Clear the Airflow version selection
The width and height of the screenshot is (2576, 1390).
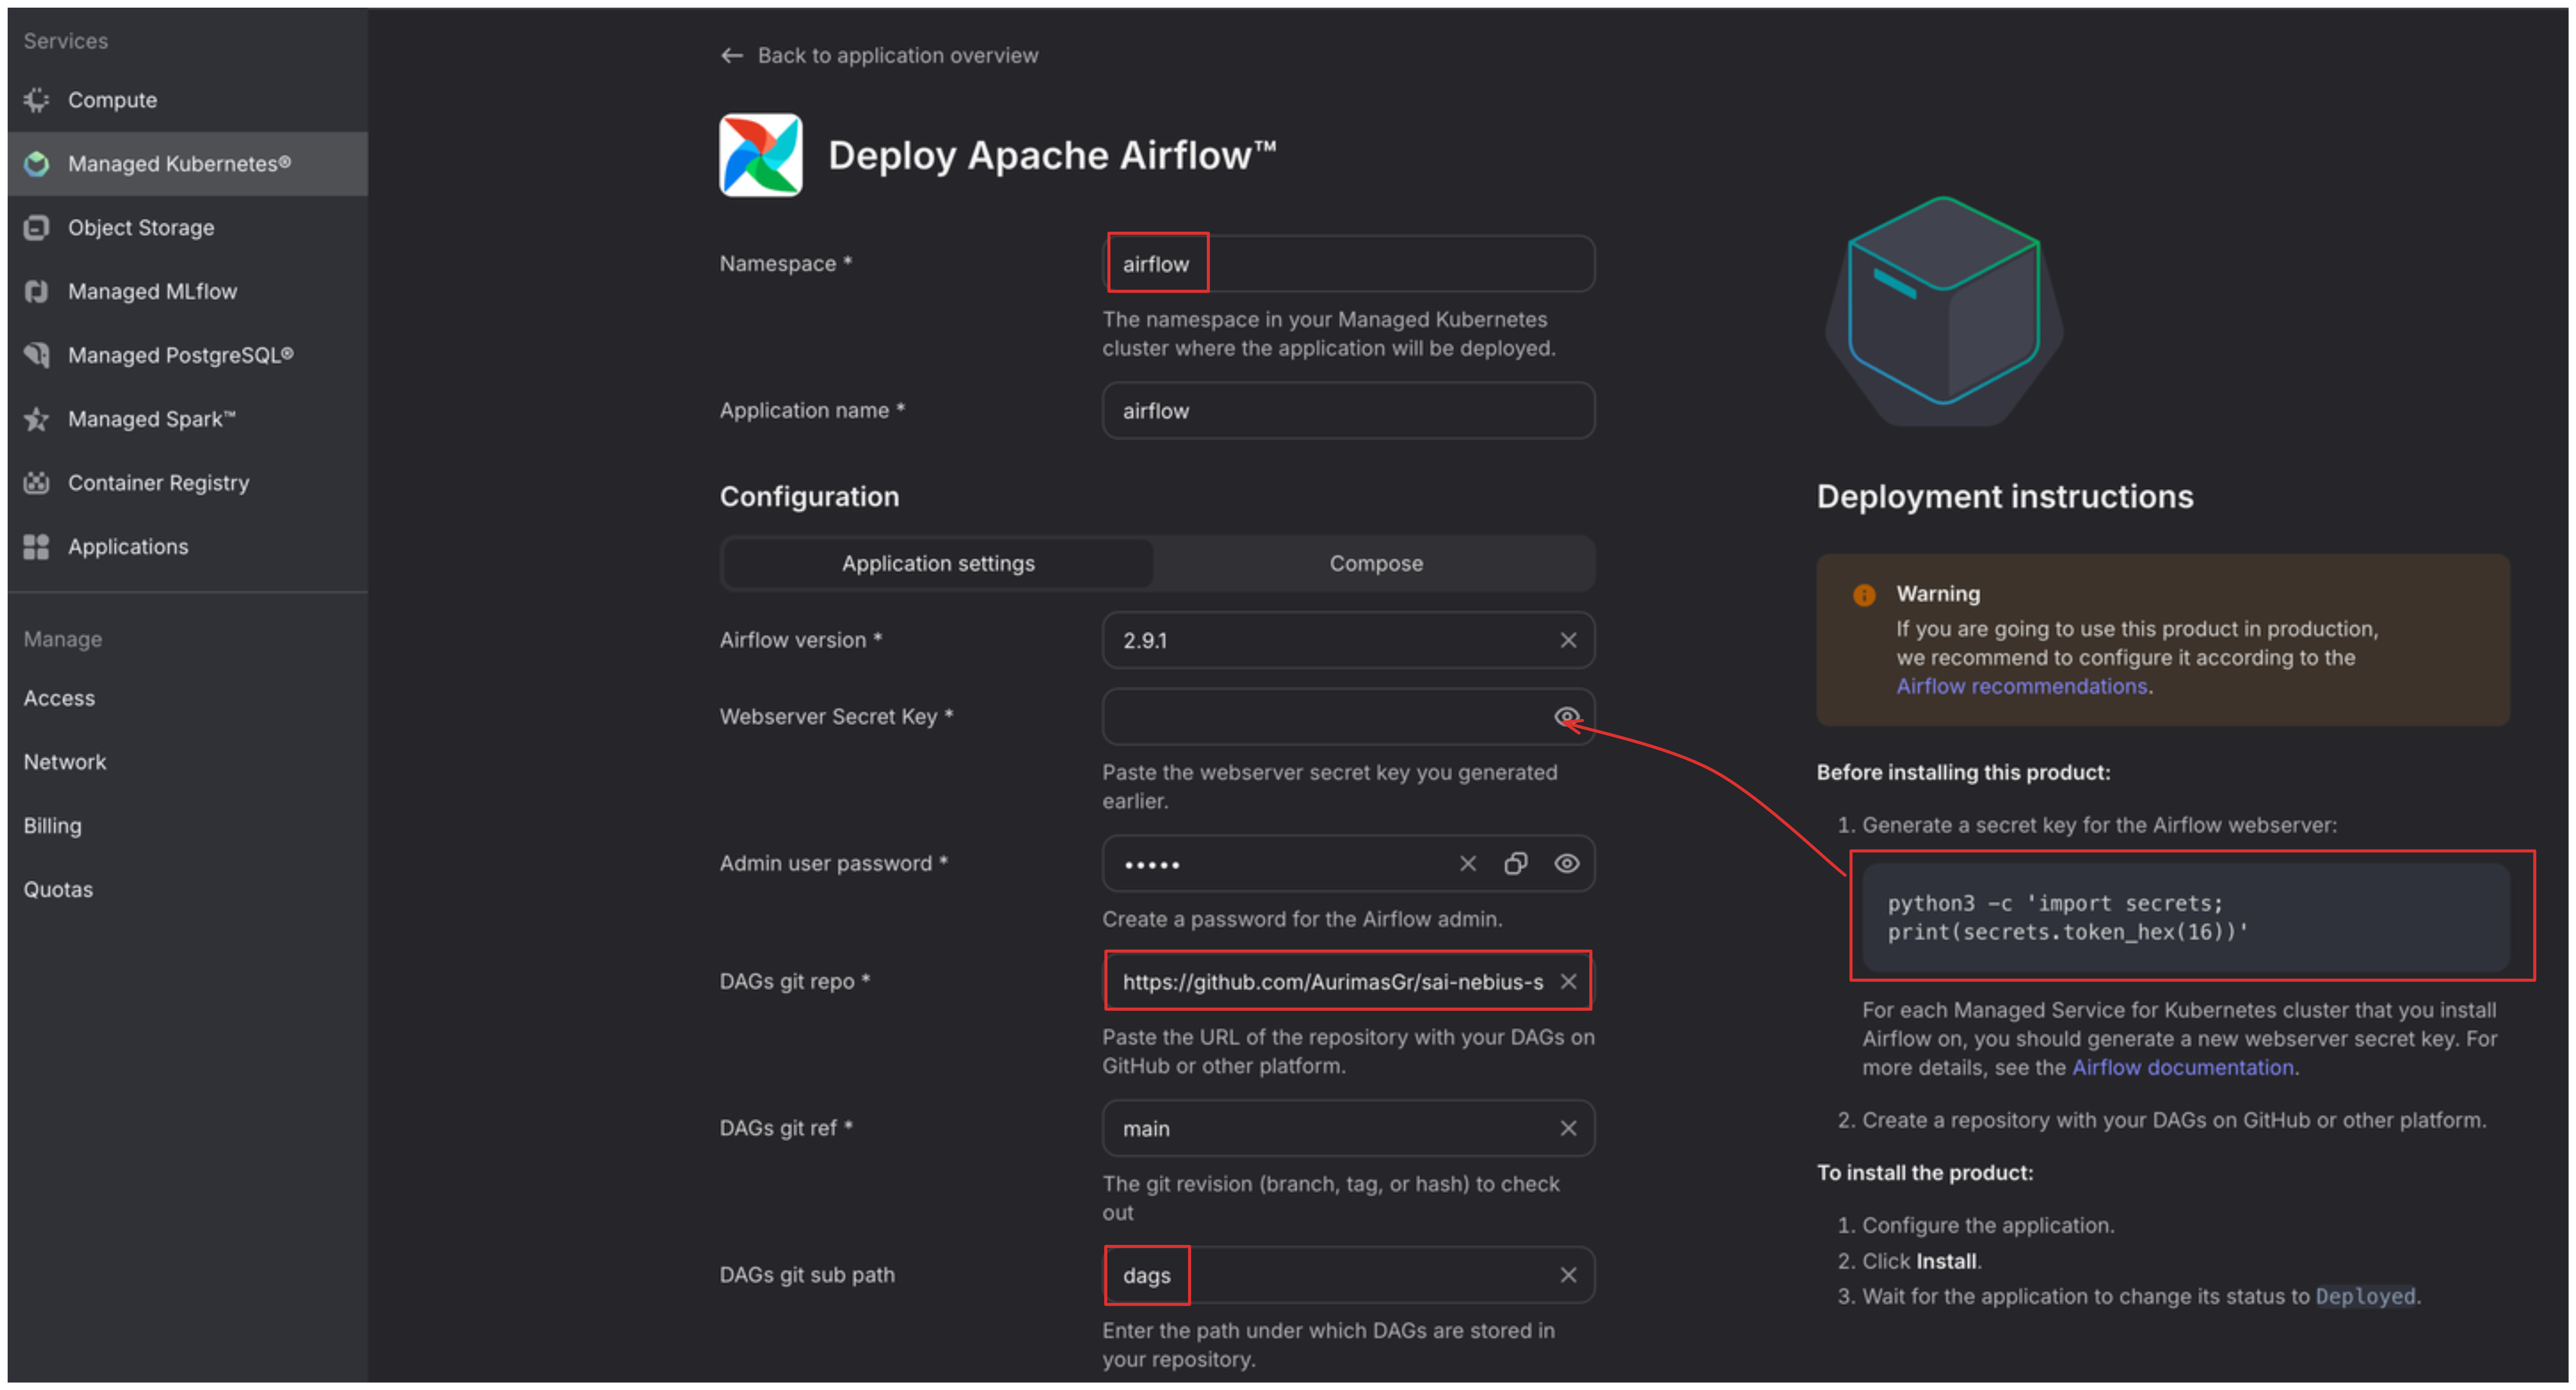pos(1568,640)
